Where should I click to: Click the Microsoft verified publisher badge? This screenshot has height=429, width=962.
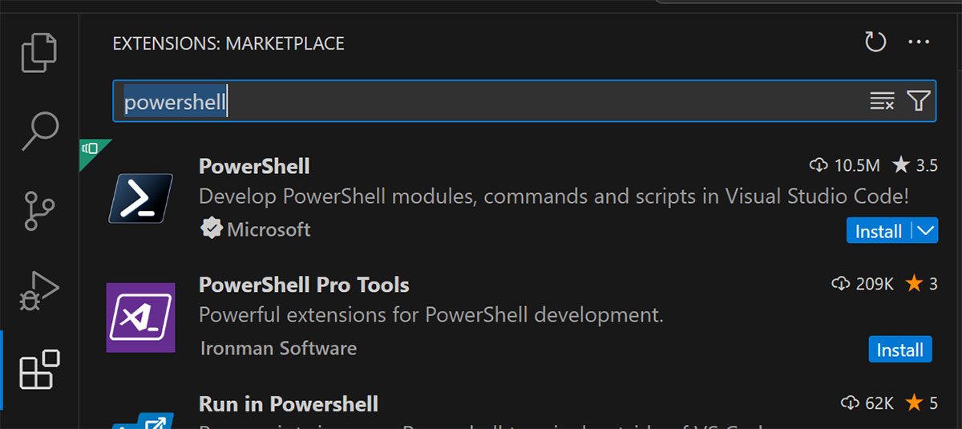pos(211,229)
